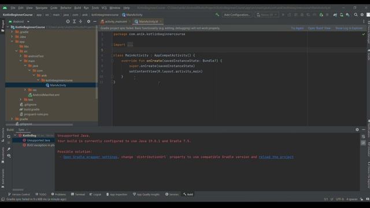Collapse the app folder

click(x=12, y=42)
